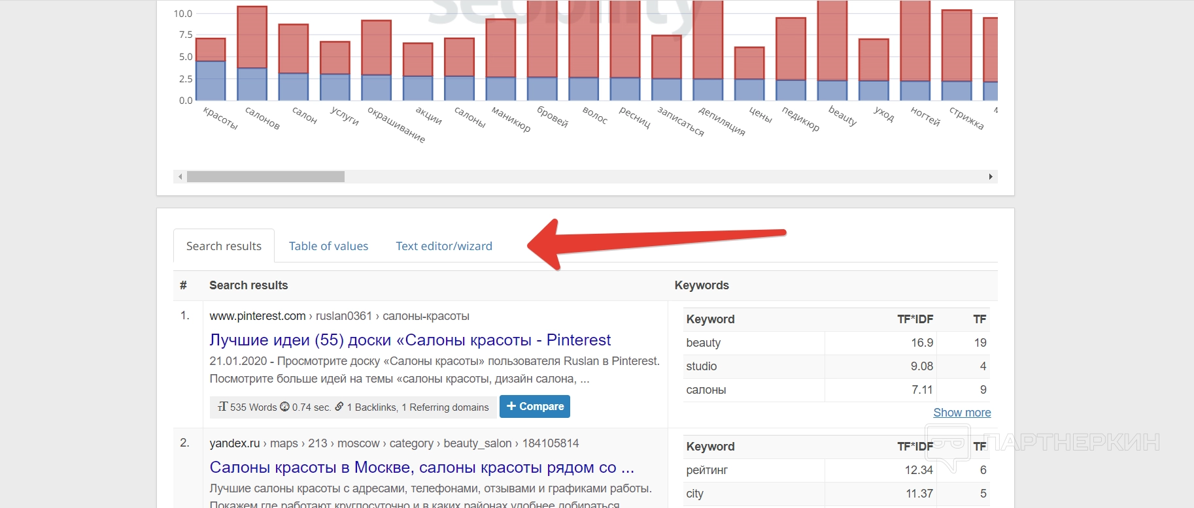1194x508 pixels.
Task: Click the blue bar segment for 'салонов'
Action: [x=252, y=84]
